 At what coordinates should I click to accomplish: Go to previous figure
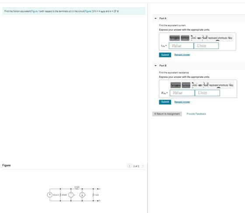click(x=129, y=166)
